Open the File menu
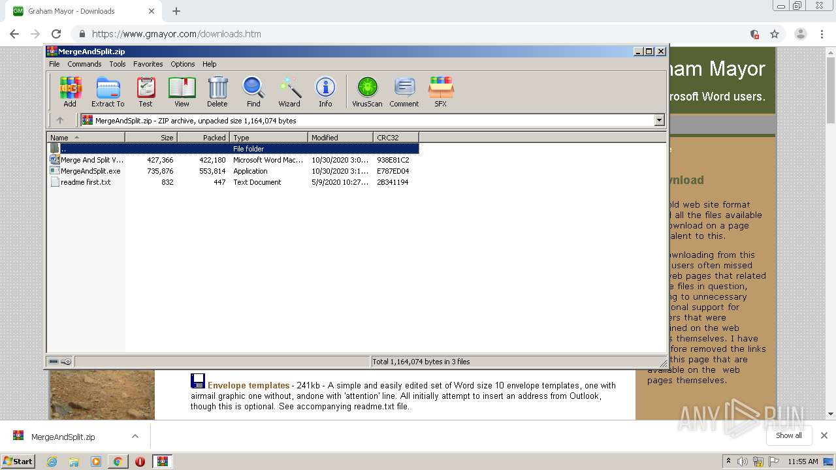Viewport: 836px width, 470px height. coord(54,64)
